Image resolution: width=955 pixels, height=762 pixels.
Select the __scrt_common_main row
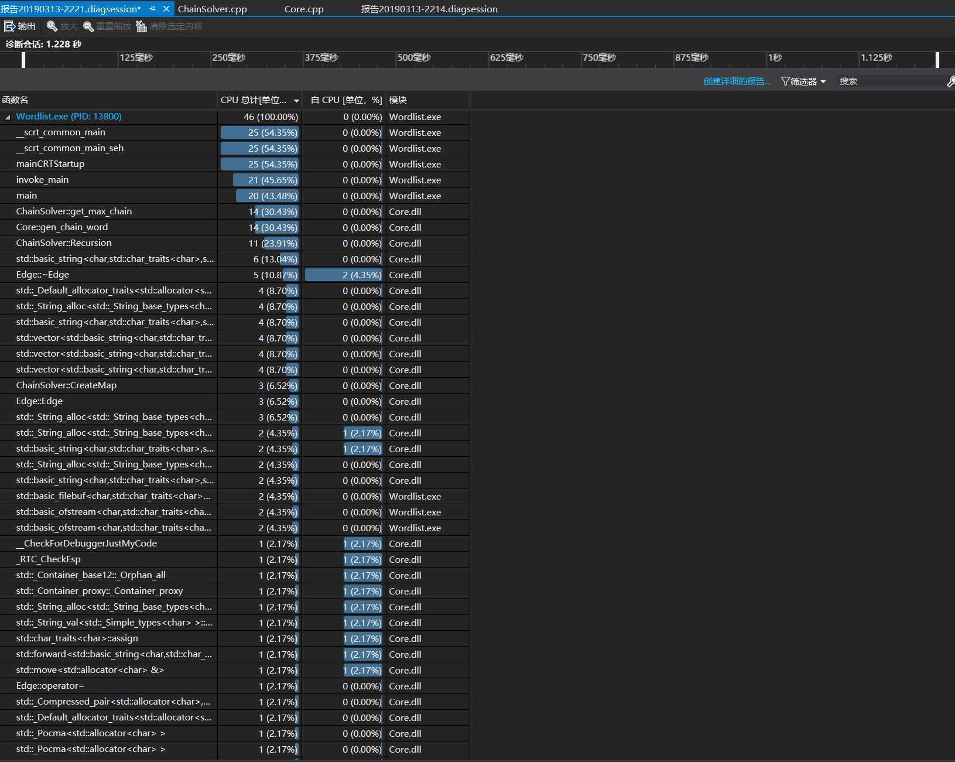click(x=234, y=132)
